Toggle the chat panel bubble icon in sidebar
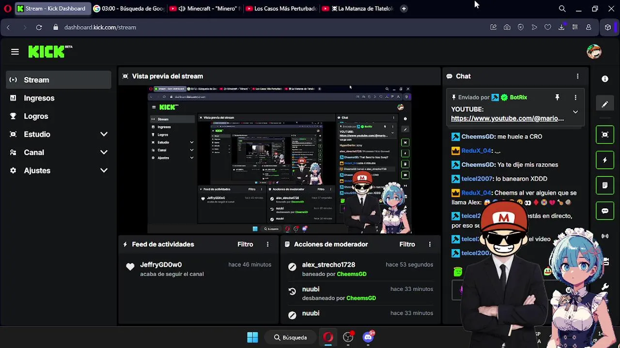This screenshot has width=620, height=348. (605, 211)
